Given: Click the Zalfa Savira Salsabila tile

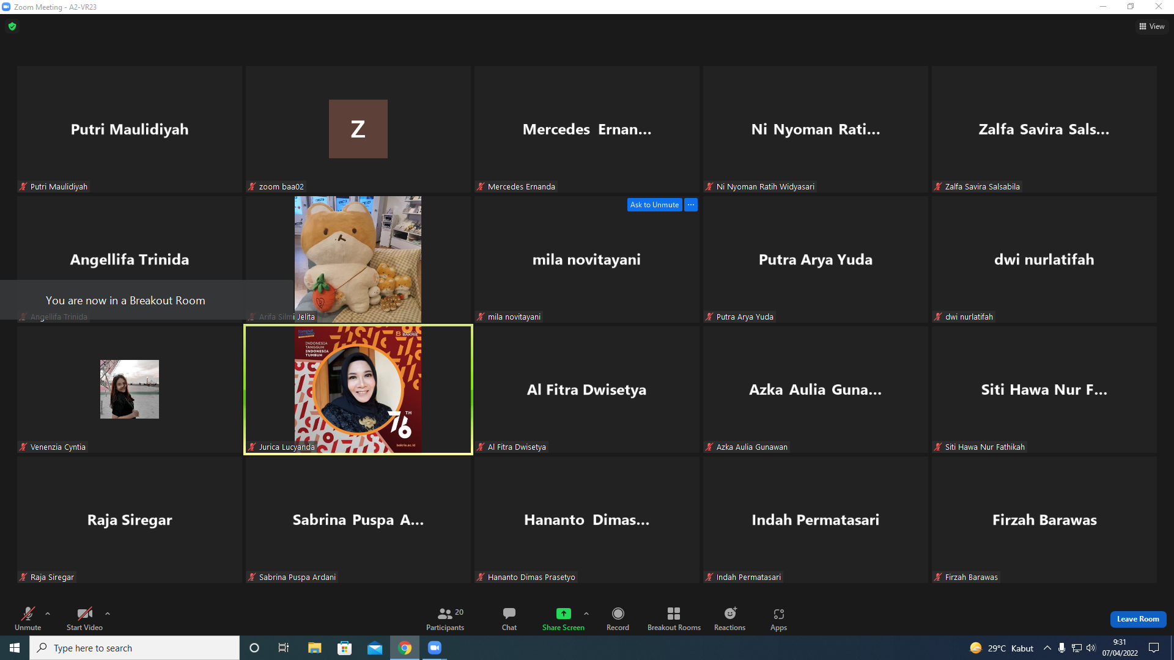Looking at the screenshot, I should 1044,129.
